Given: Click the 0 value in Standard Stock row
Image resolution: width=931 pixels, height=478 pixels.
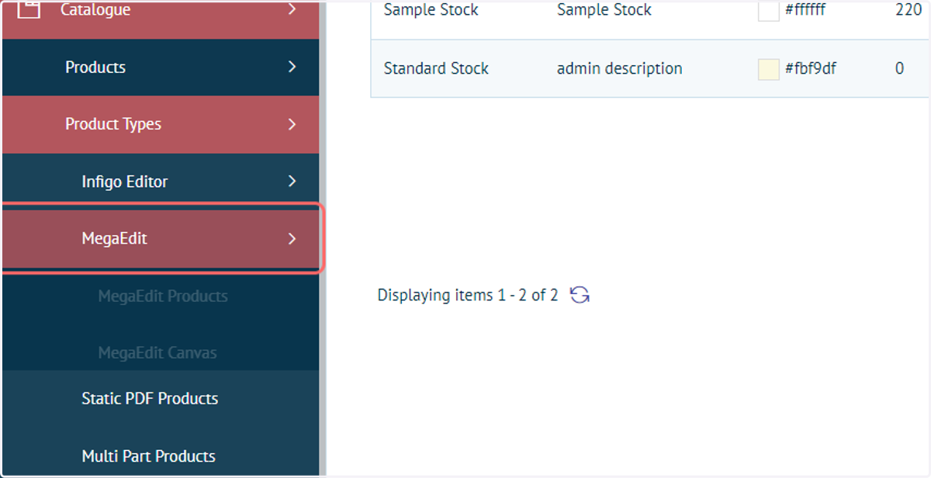Looking at the screenshot, I should pos(899,68).
